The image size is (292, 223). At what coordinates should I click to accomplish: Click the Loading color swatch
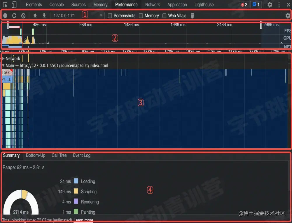point(76,181)
